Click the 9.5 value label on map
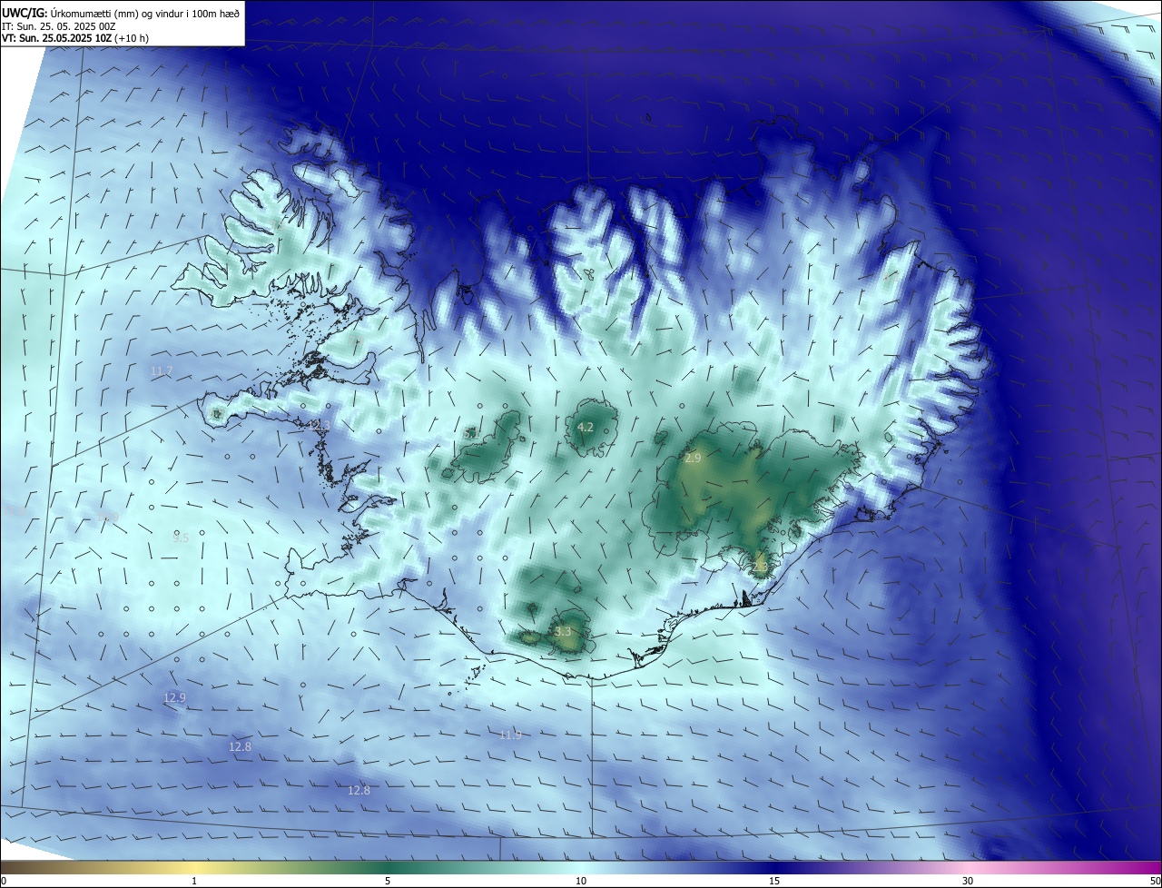 click(181, 538)
